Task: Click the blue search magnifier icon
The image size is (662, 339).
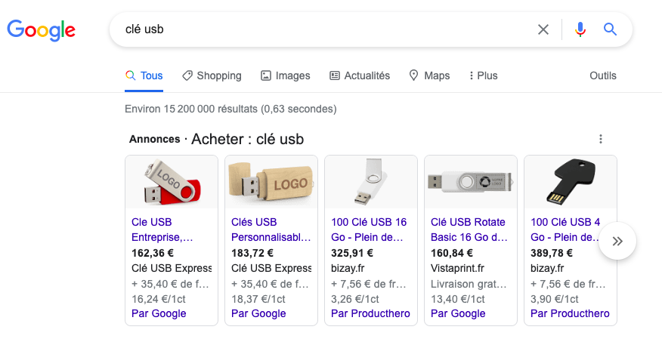Action: coord(610,30)
